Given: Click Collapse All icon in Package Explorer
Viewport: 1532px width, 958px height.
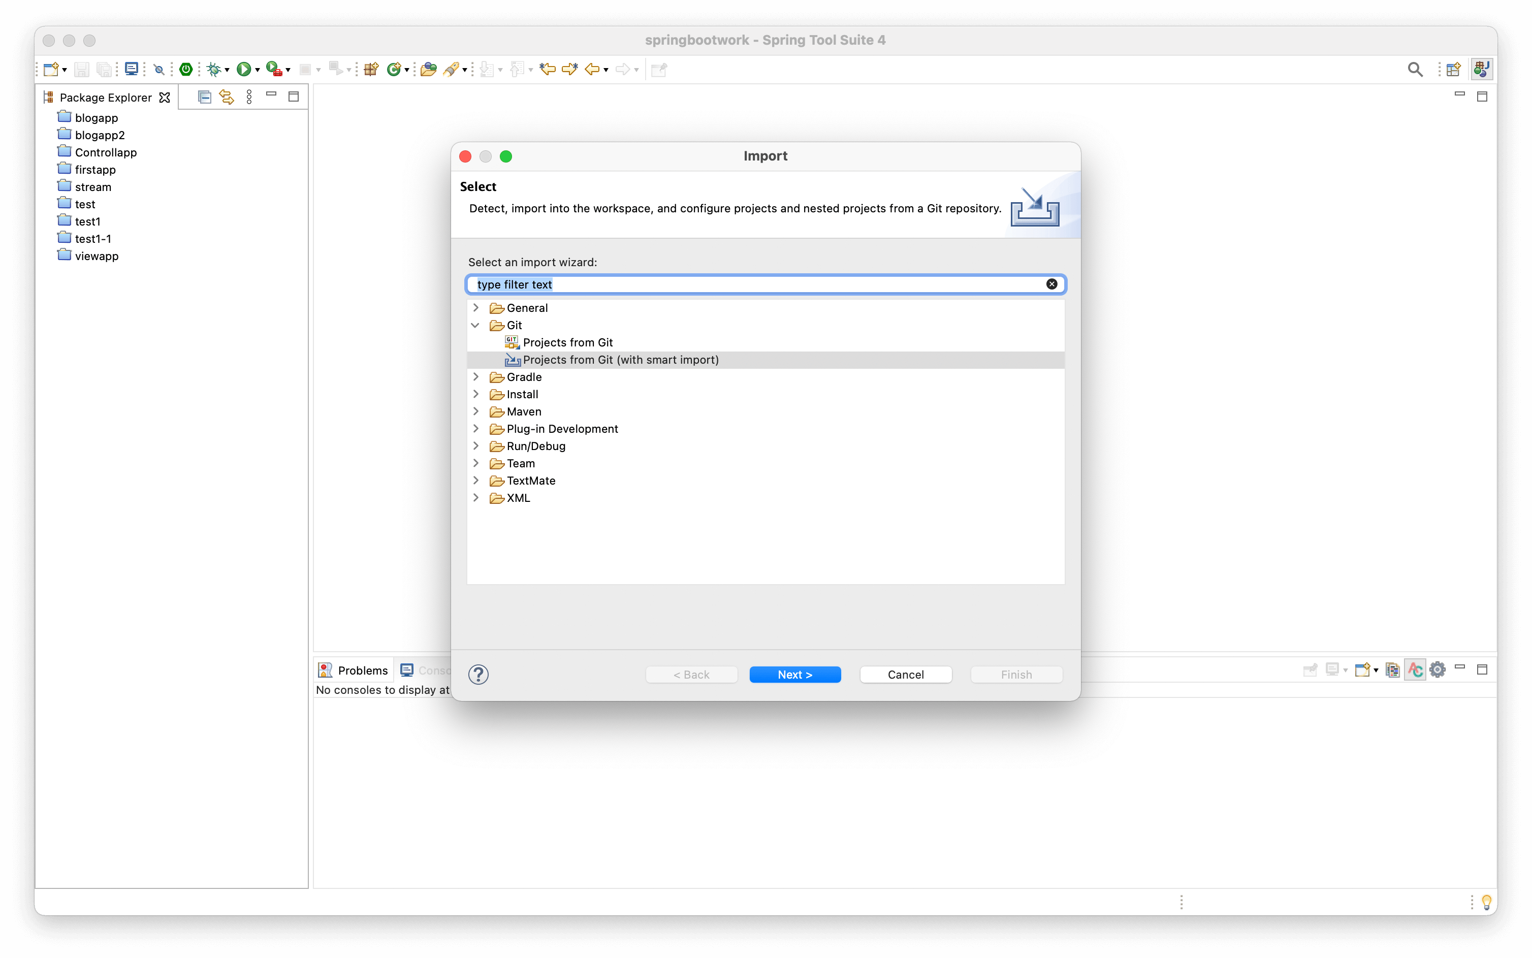Looking at the screenshot, I should pyautogui.click(x=204, y=97).
